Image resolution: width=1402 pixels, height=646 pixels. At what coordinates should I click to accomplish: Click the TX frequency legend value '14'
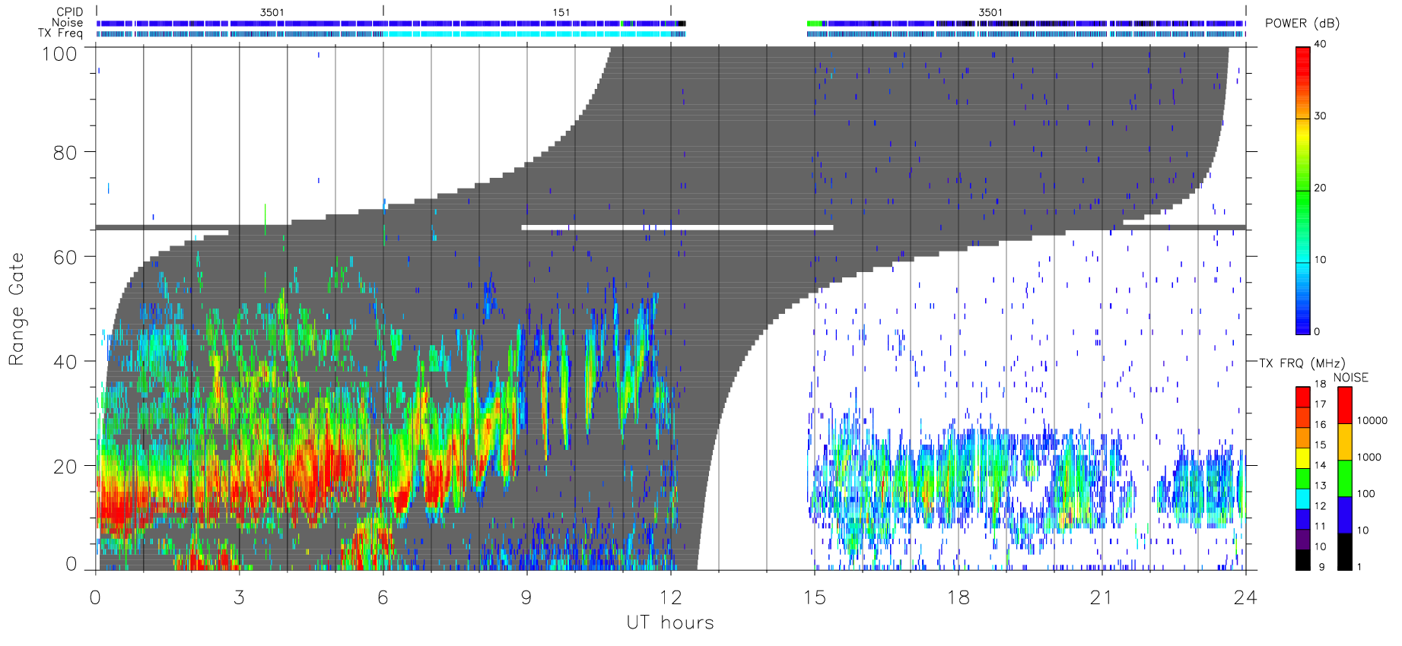click(x=1320, y=465)
